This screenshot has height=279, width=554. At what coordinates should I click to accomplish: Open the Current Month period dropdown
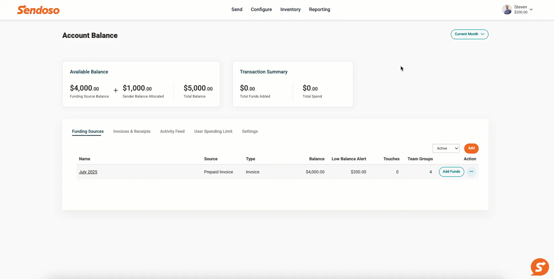(469, 34)
